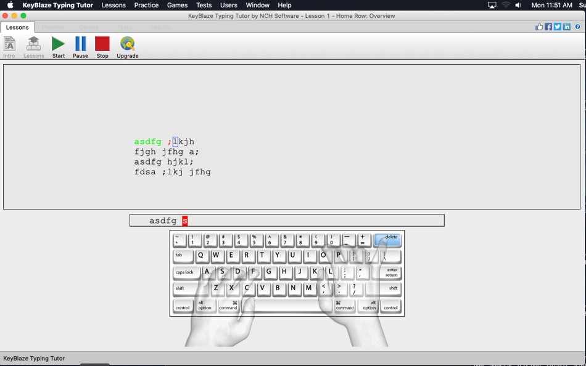Click the tilde backtick key on virtual keyboard
586x366 pixels.
click(179, 240)
